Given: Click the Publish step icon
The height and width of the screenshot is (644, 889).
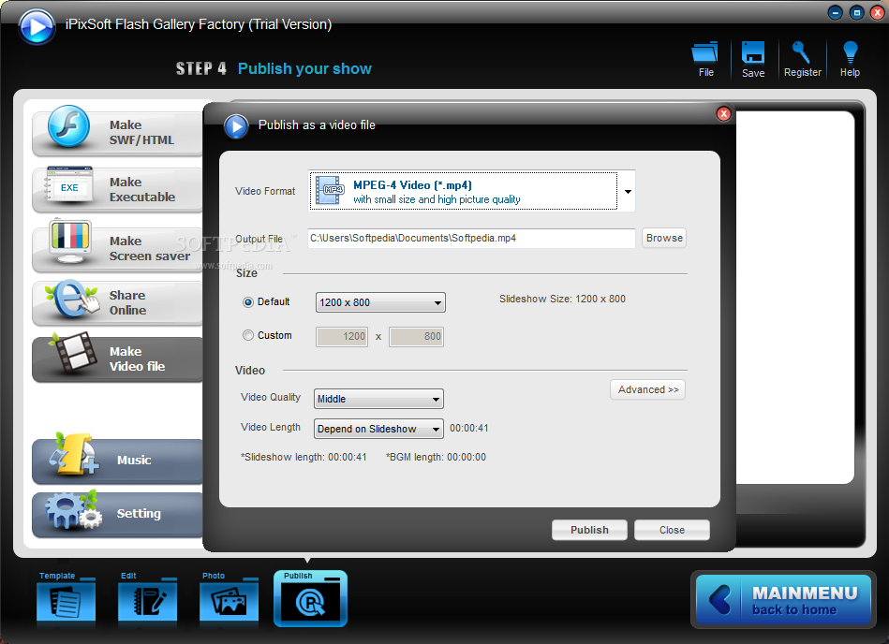Looking at the screenshot, I should pos(310,599).
